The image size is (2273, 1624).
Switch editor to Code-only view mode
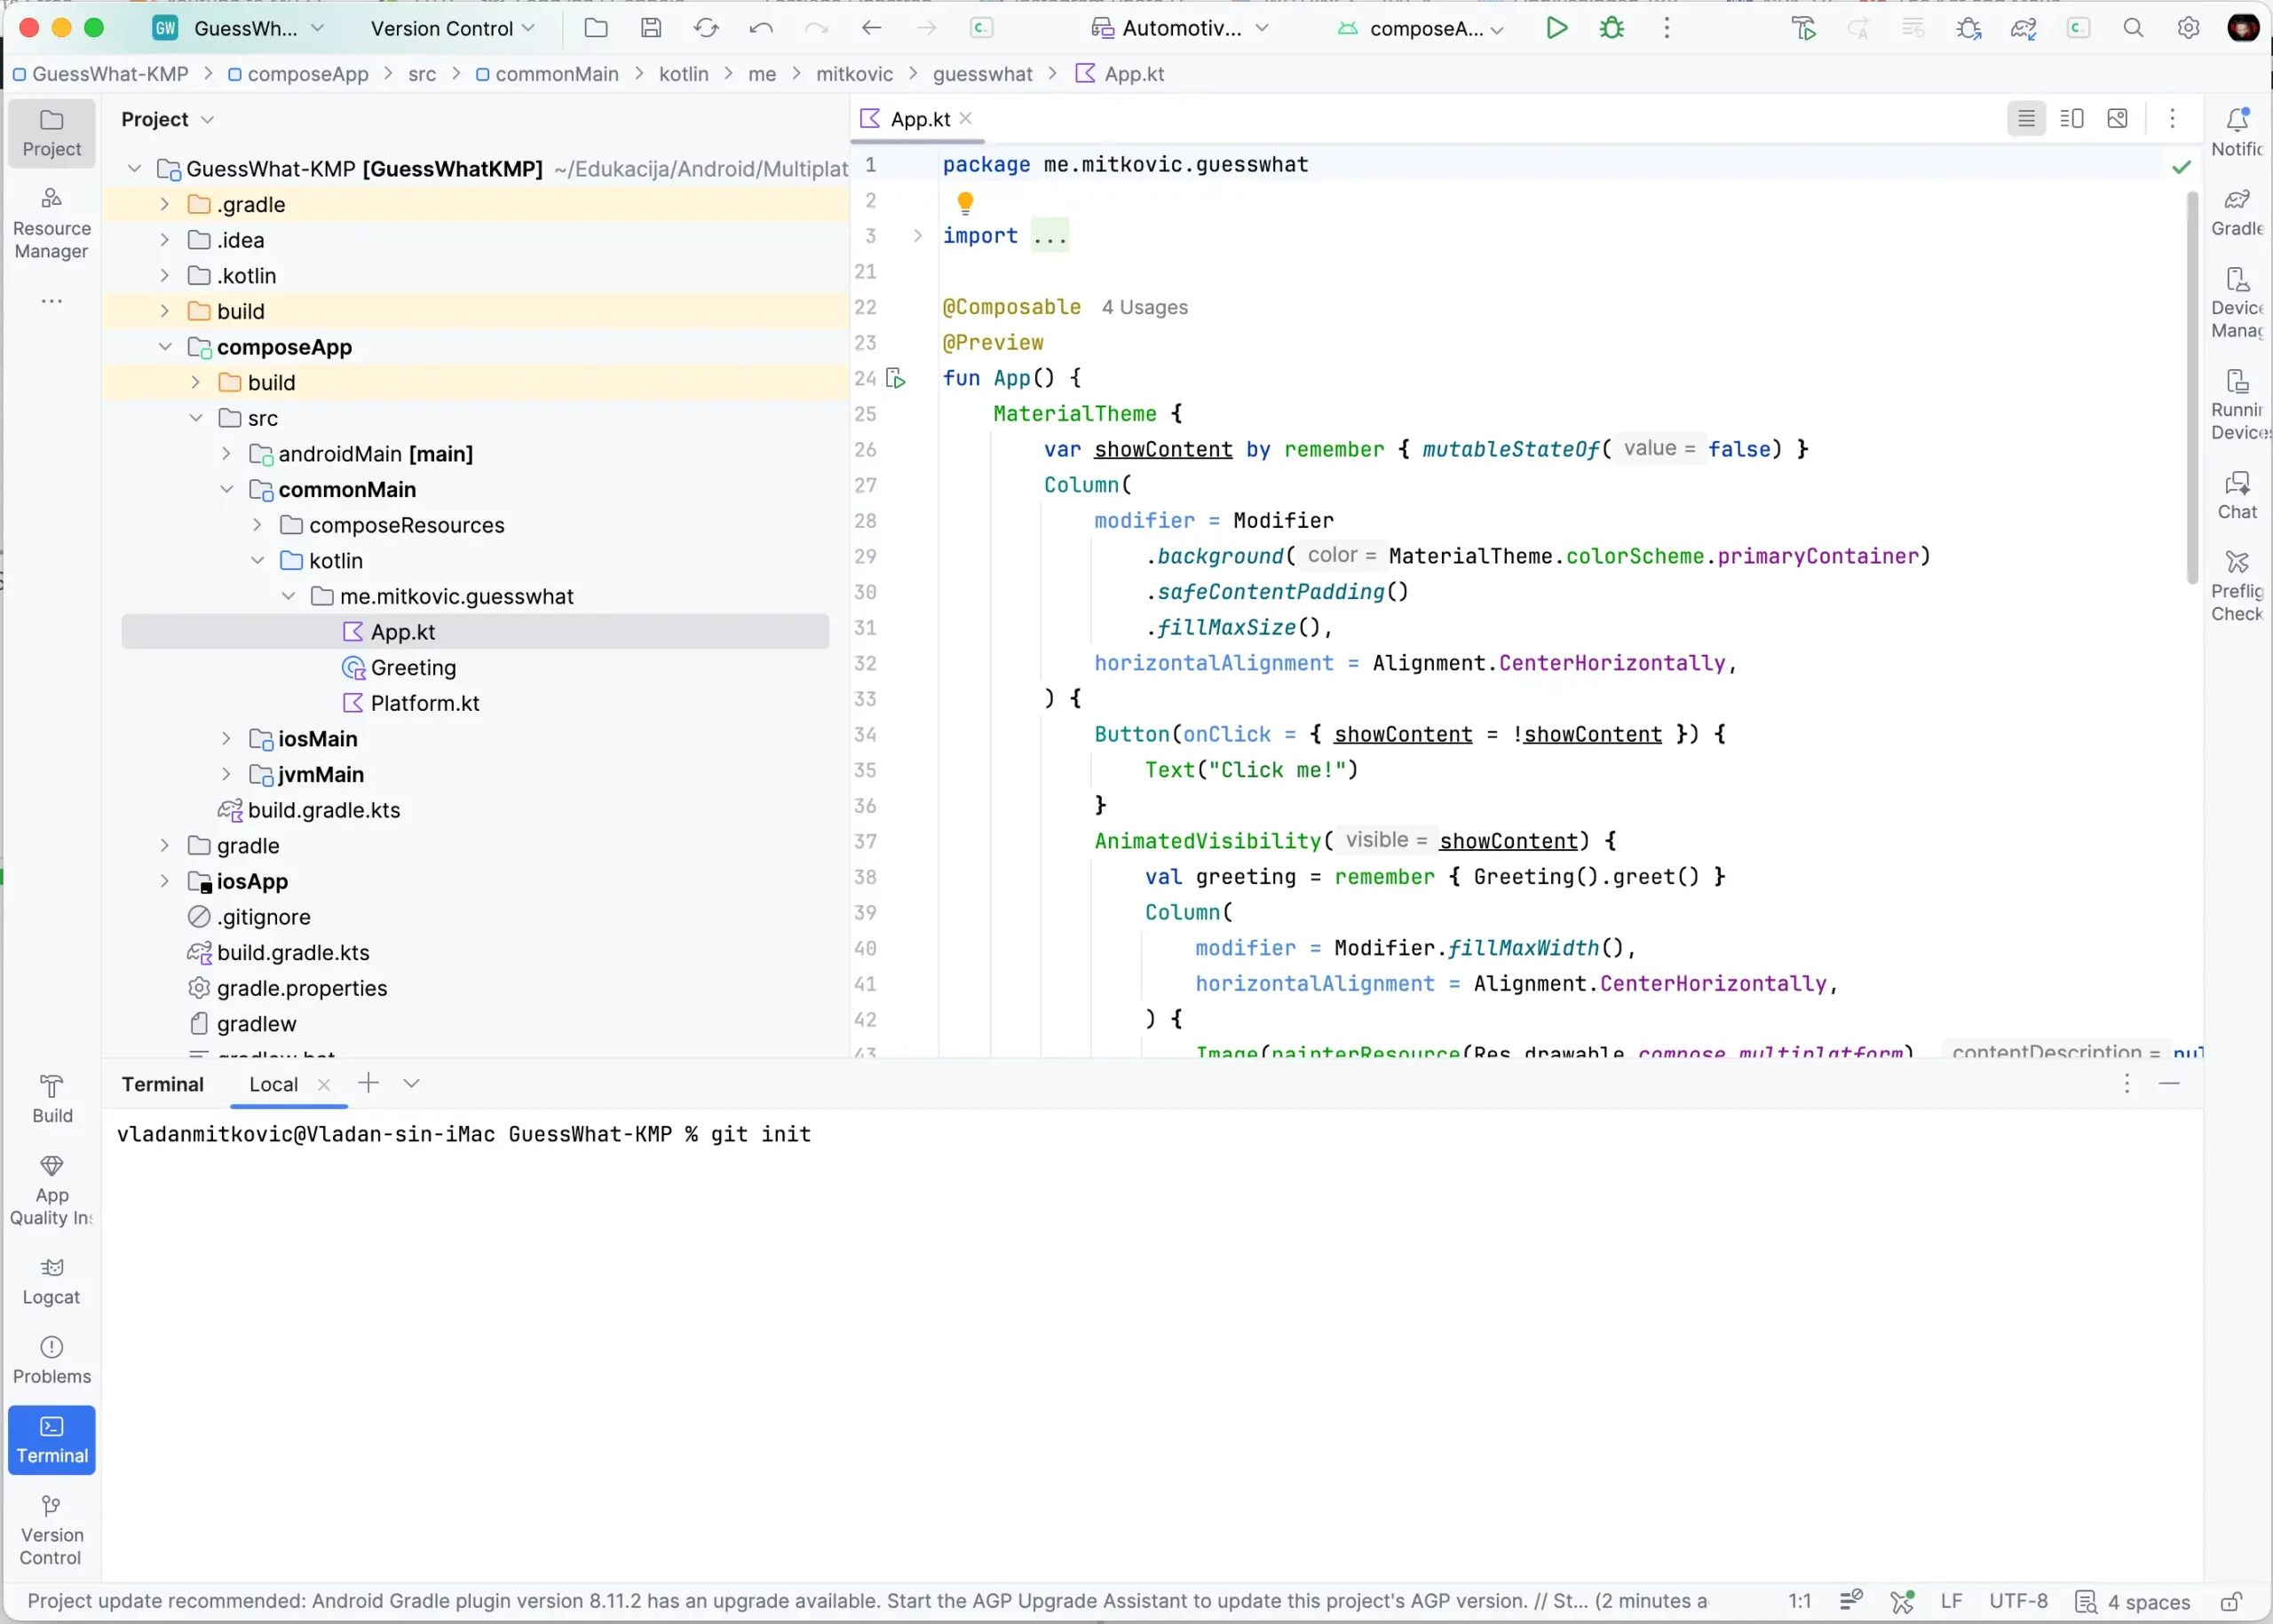(x=2025, y=119)
